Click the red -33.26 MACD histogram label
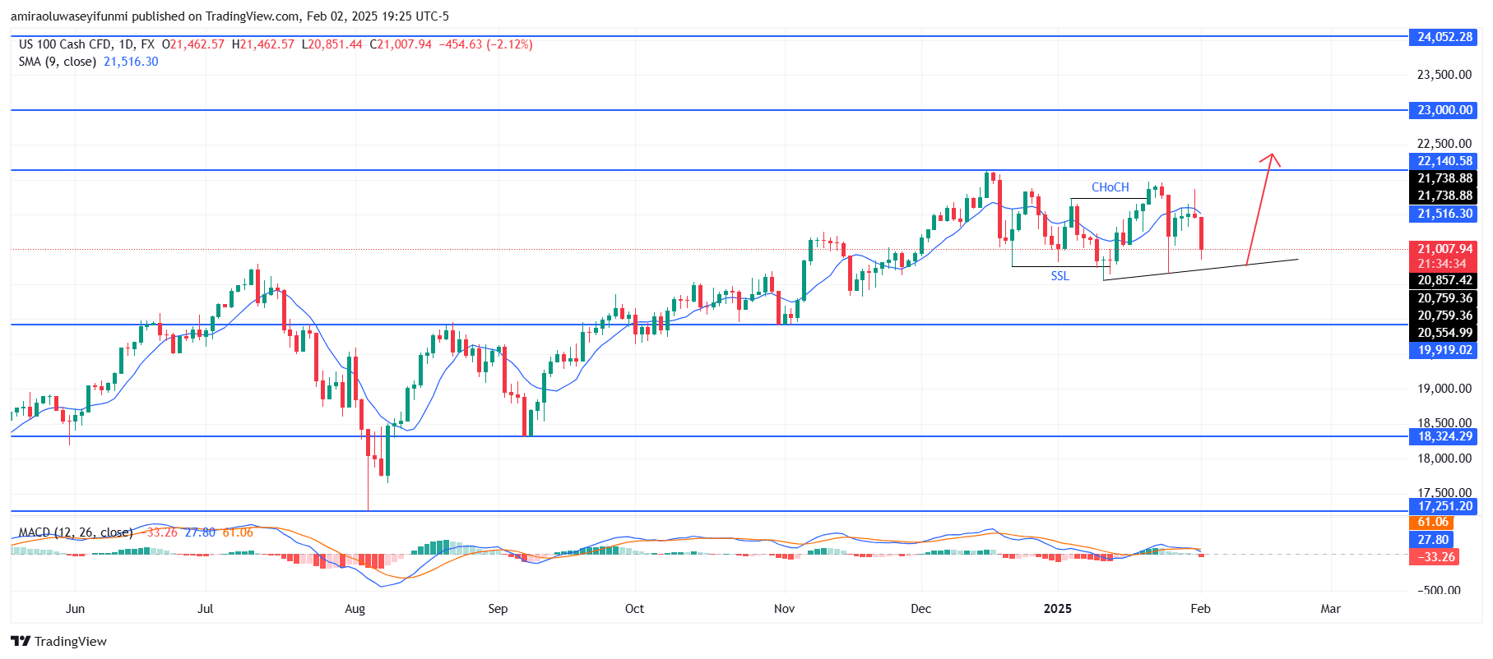 pyautogui.click(x=1435, y=557)
